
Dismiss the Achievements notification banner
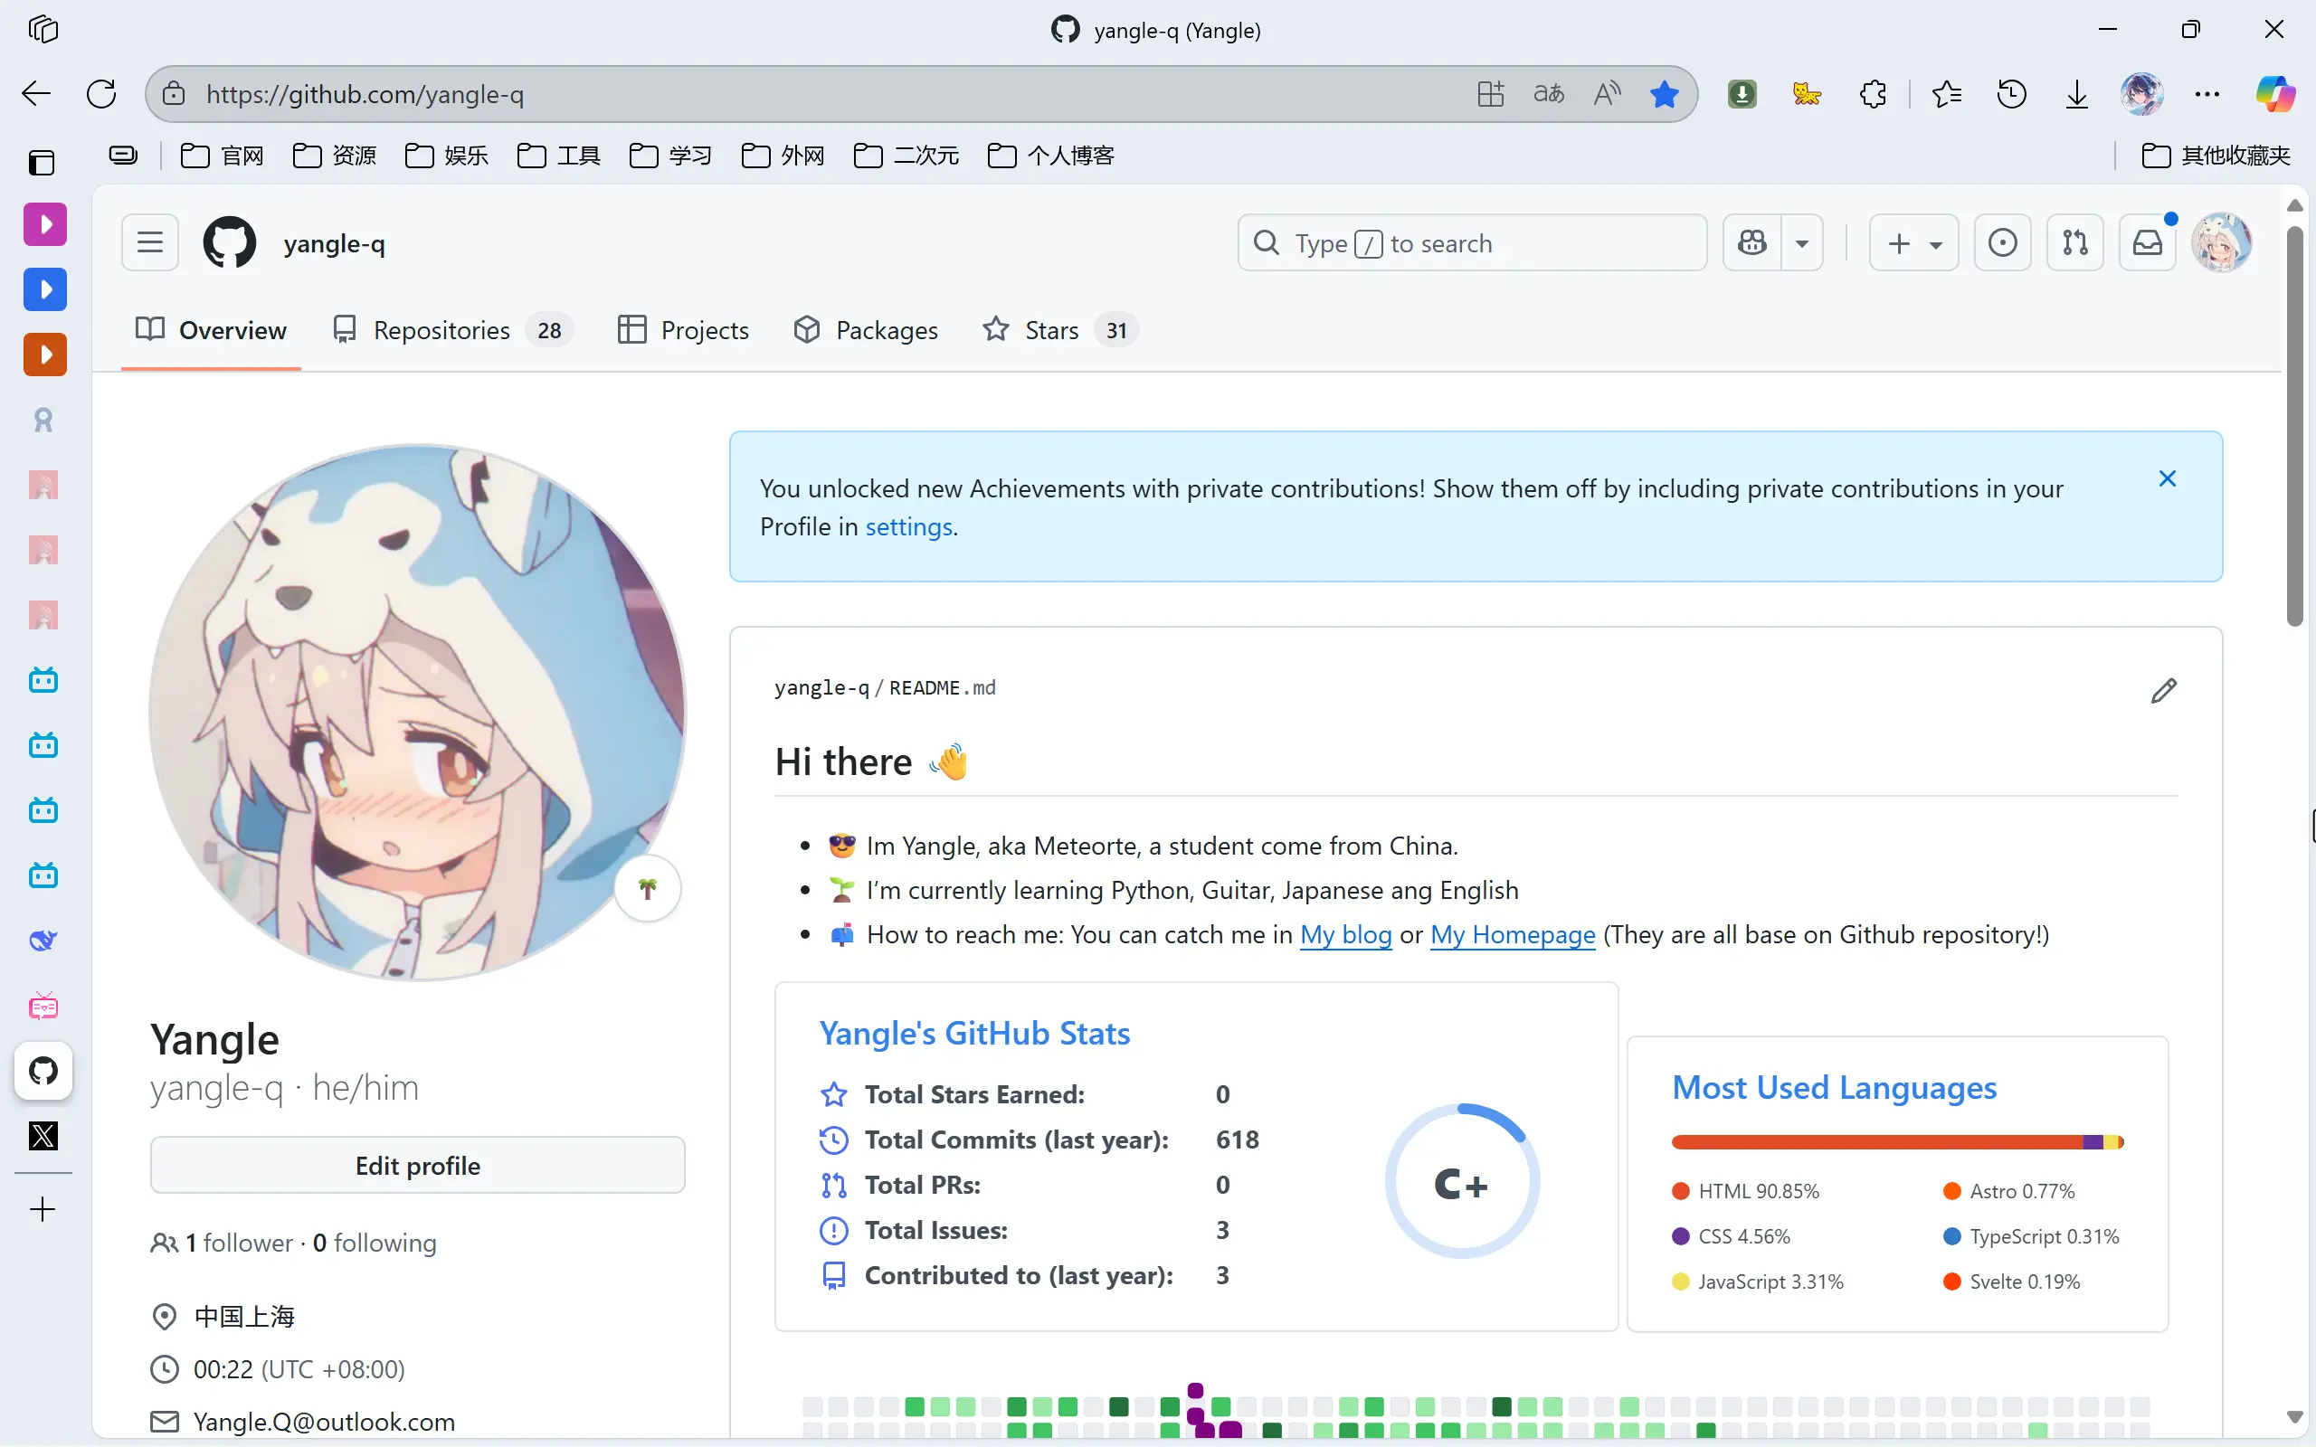2167,478
